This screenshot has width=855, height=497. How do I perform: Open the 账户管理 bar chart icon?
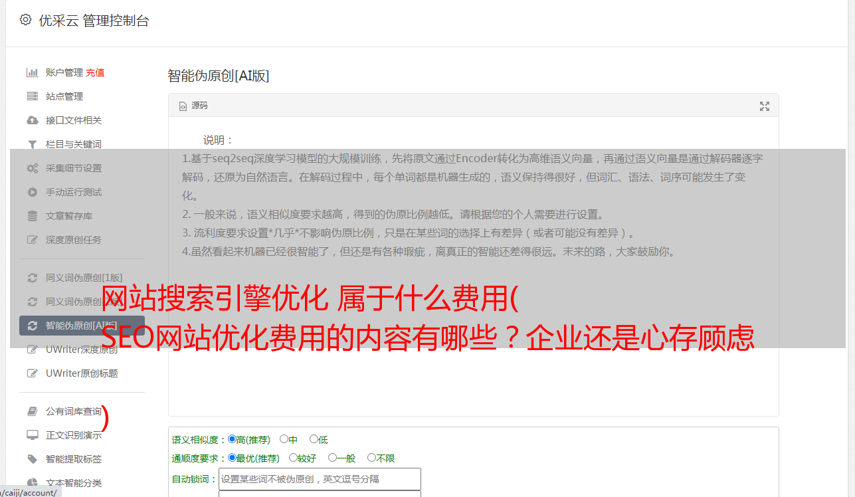(x=32, y=72)
